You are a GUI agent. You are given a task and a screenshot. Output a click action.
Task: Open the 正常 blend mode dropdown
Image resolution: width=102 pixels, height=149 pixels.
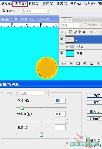pyautogui.click(x=71, y=25)
